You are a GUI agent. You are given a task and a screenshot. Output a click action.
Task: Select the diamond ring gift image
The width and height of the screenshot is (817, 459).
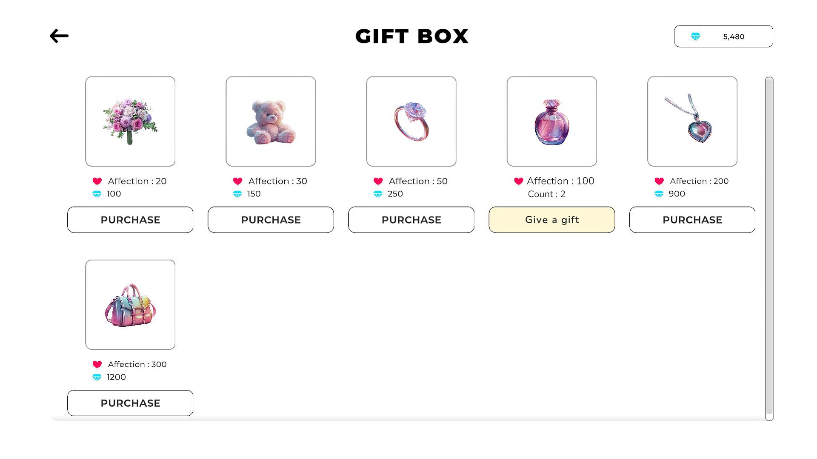click(x=411, y=122)
